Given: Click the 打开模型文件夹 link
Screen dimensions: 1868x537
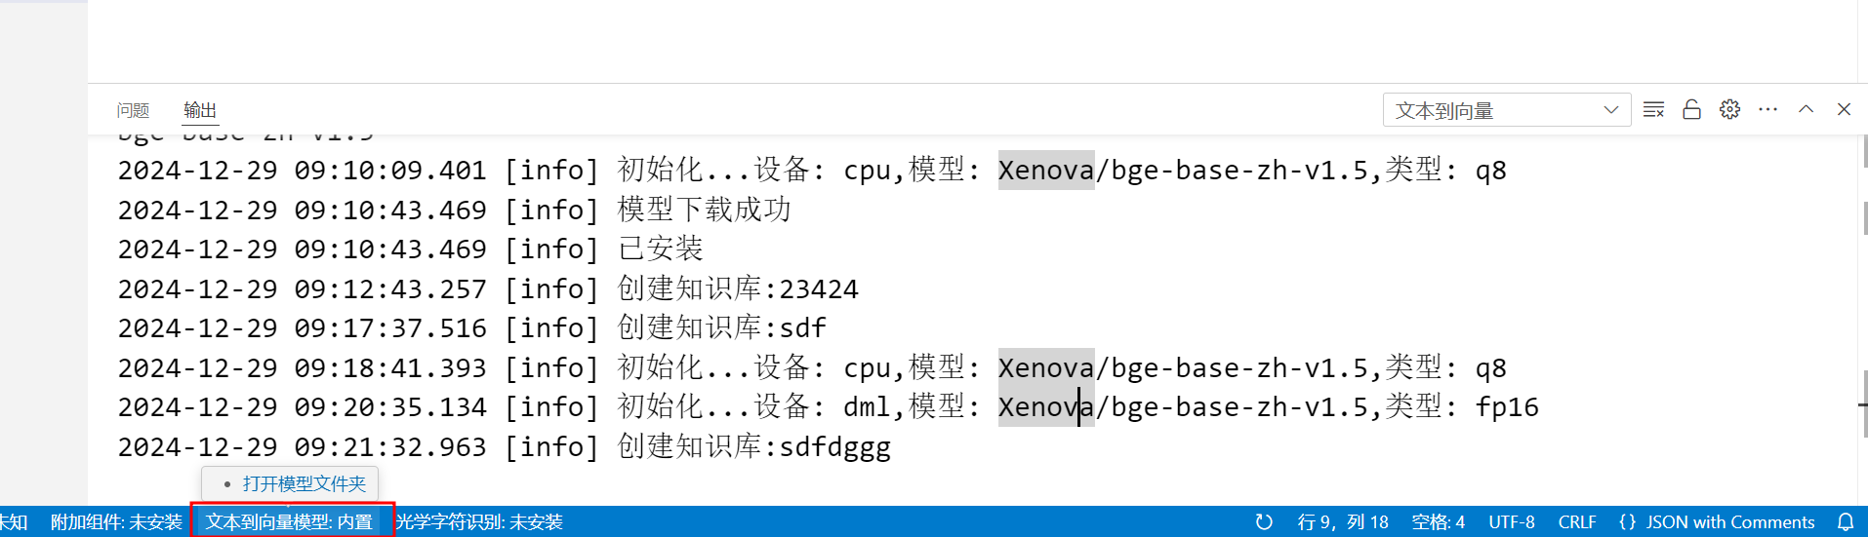Looking at the screenshot, I should click(x=304, y=483).
